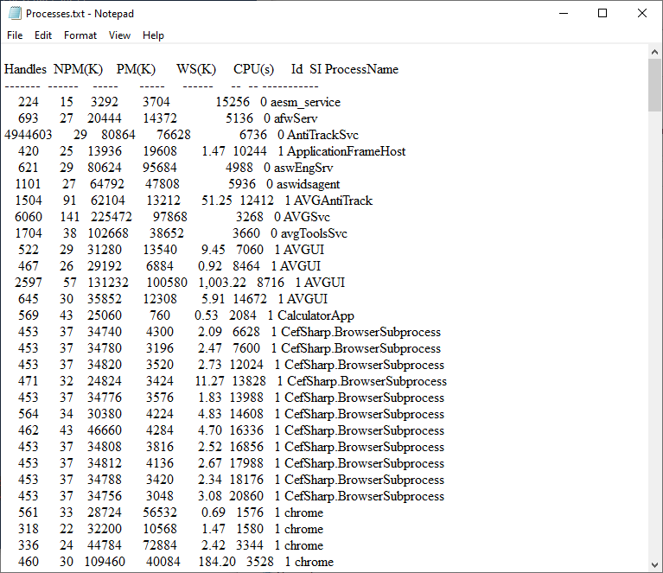Click the CPU(s) column header text
Screen dimensions: 663x573
coord(253,69)
